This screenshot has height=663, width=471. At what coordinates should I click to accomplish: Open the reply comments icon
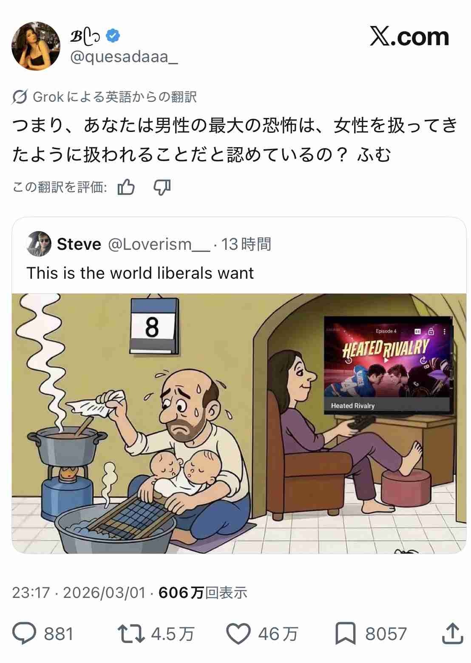coord(24,634)
